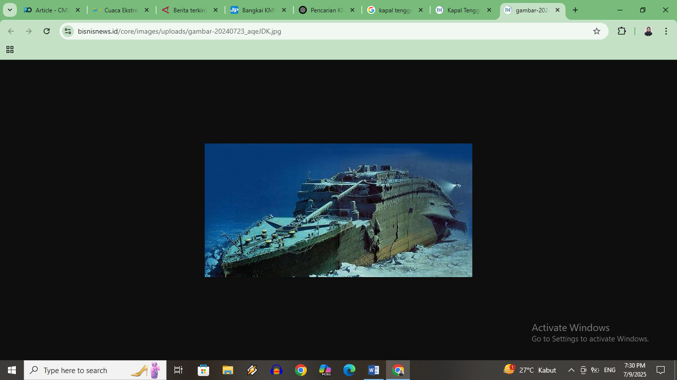Minimize the Chrome window
Viewport: 677px width, 380px height.
(620, 10)
